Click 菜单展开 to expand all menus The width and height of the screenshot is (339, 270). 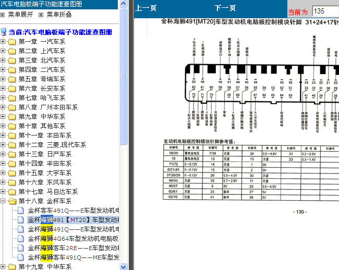point(20,15)
